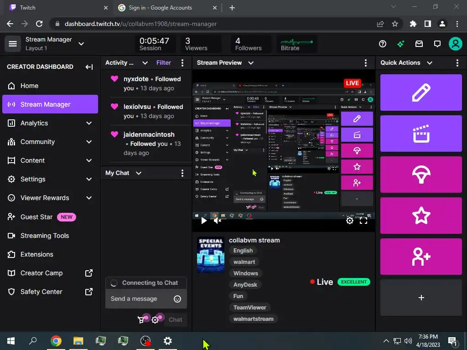
Task: Expand the Stream Manager layout dropdown
Action: pyautogui.click(x=81, y=44)
